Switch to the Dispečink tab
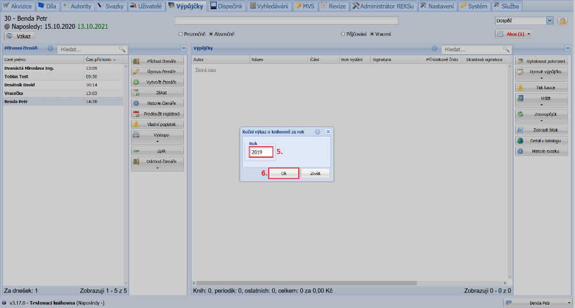Image resolution: width=575 pixels, height=308 pixels. coord(226,6)
